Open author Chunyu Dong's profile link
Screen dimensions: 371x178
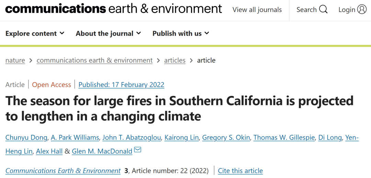[26, 138]
